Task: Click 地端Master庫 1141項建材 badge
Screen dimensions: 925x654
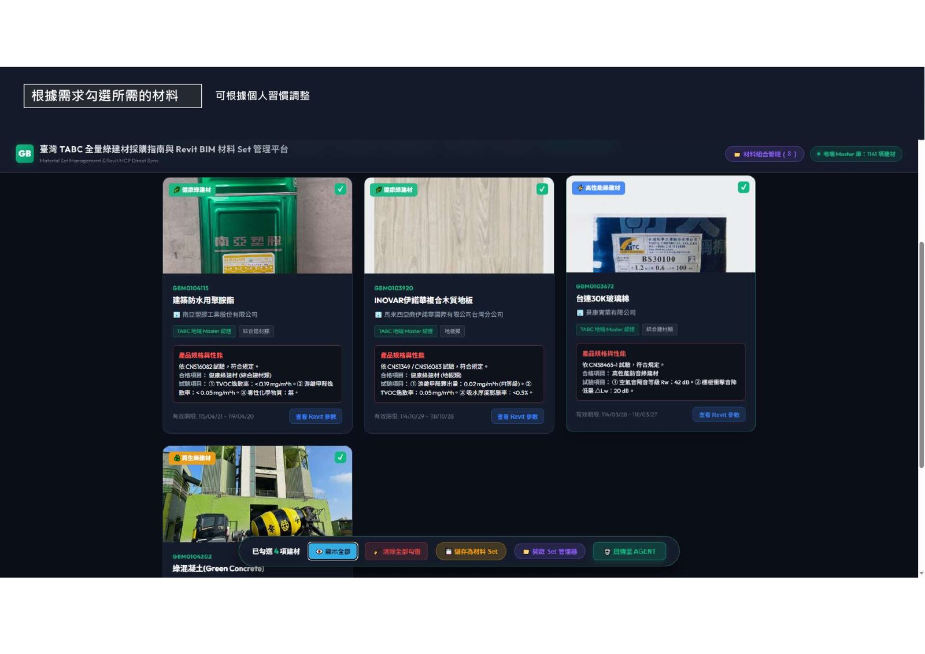Action: coord(856,154)
